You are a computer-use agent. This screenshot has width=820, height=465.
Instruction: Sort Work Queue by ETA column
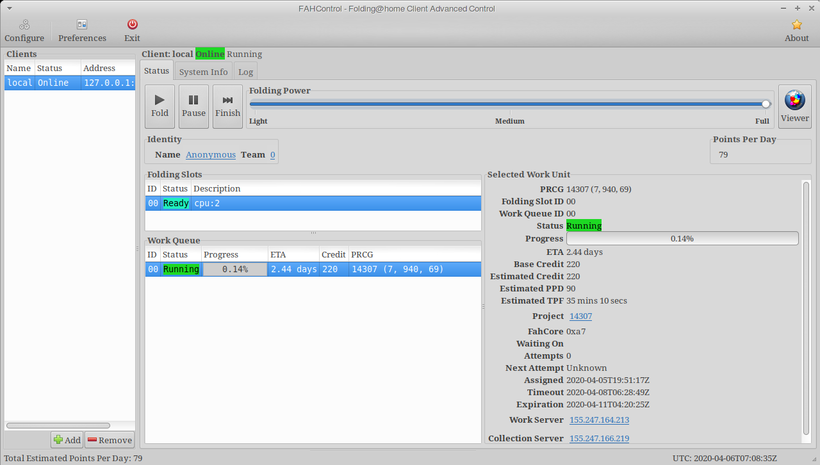coord(293,254)
